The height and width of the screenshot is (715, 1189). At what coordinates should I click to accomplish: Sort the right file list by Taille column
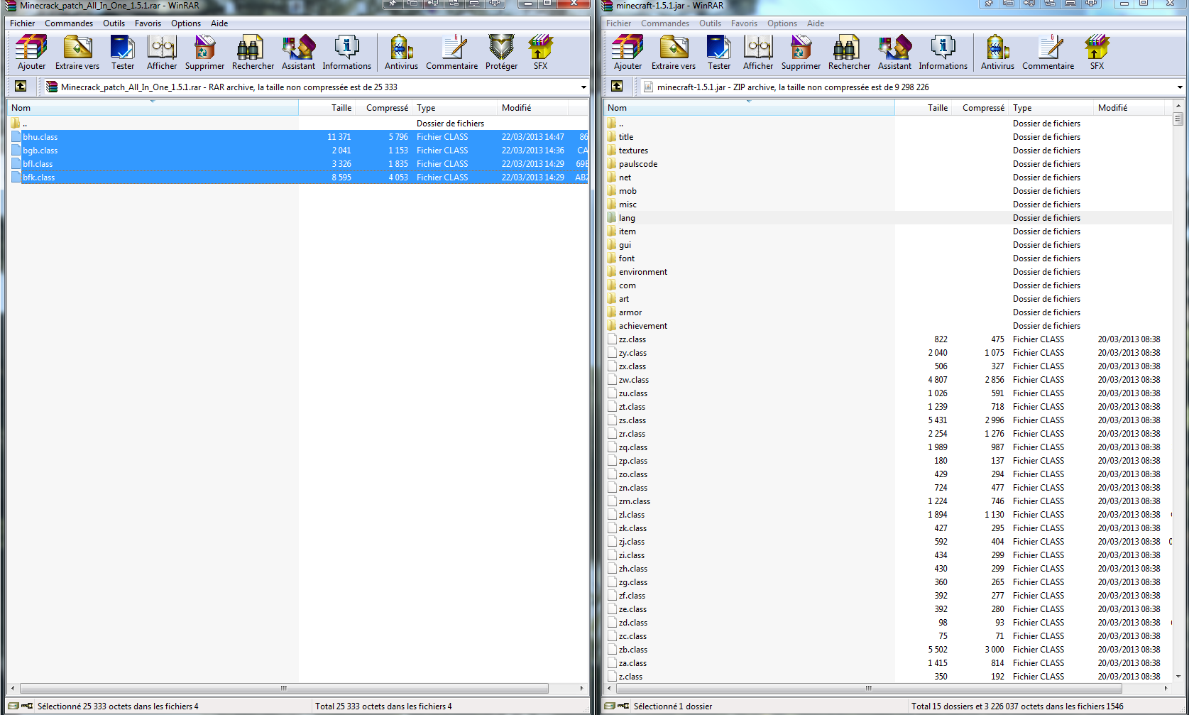point(937,108)
